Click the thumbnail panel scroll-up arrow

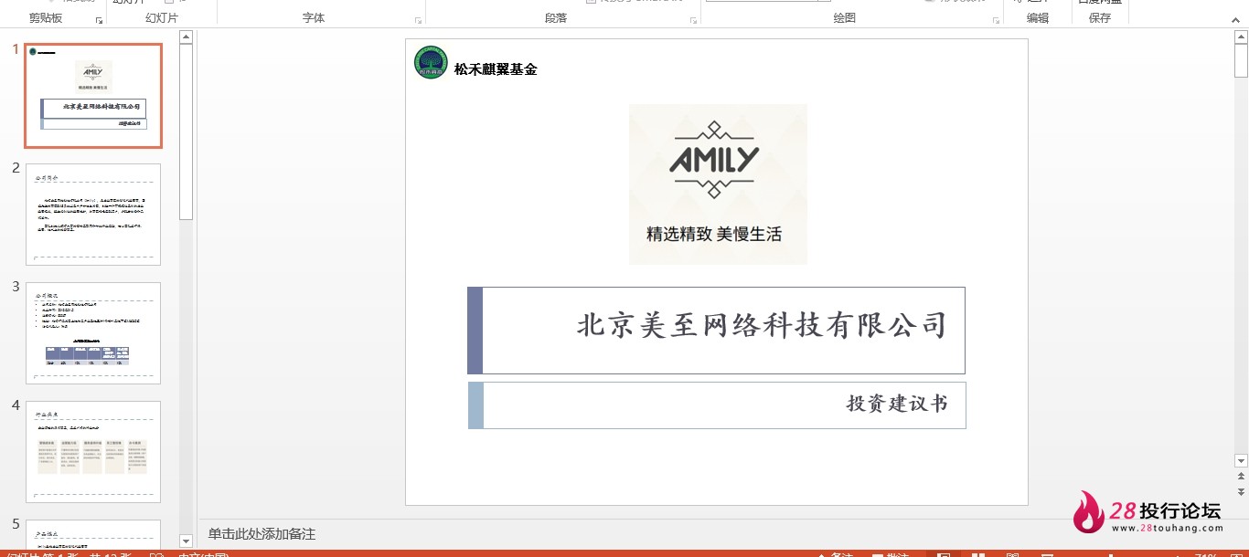point(186,37)
